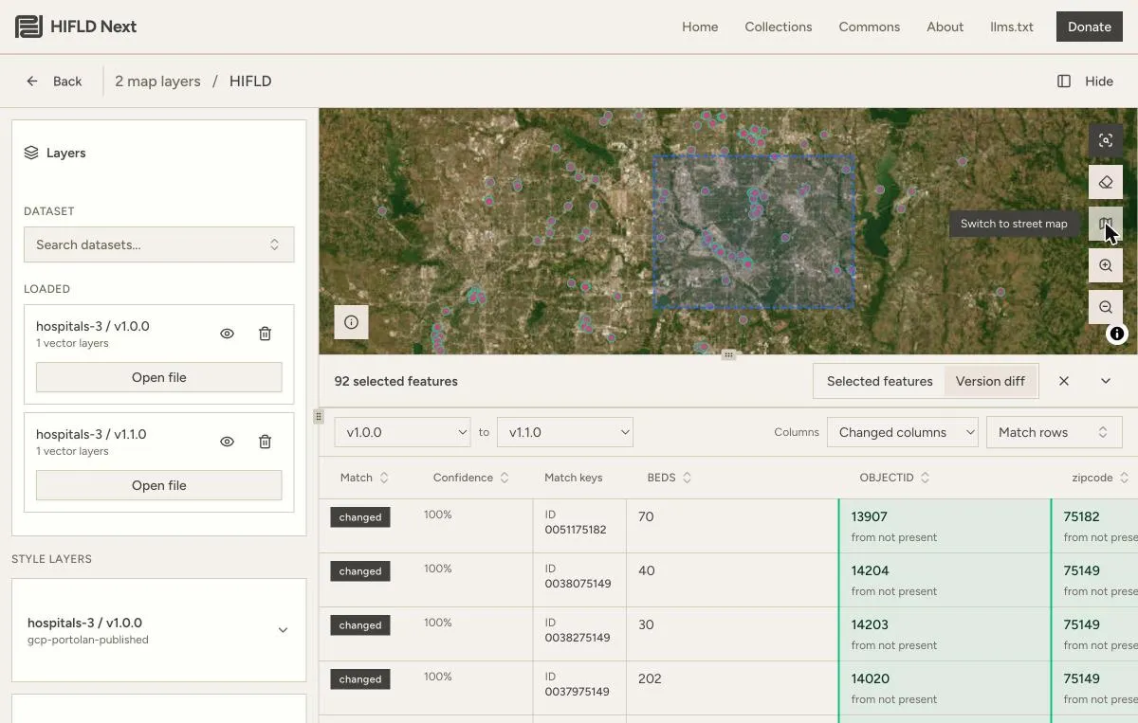
Task: Toggle visibility of hospitals-3 / v1.1.0 layer
Action: [227, 442]
